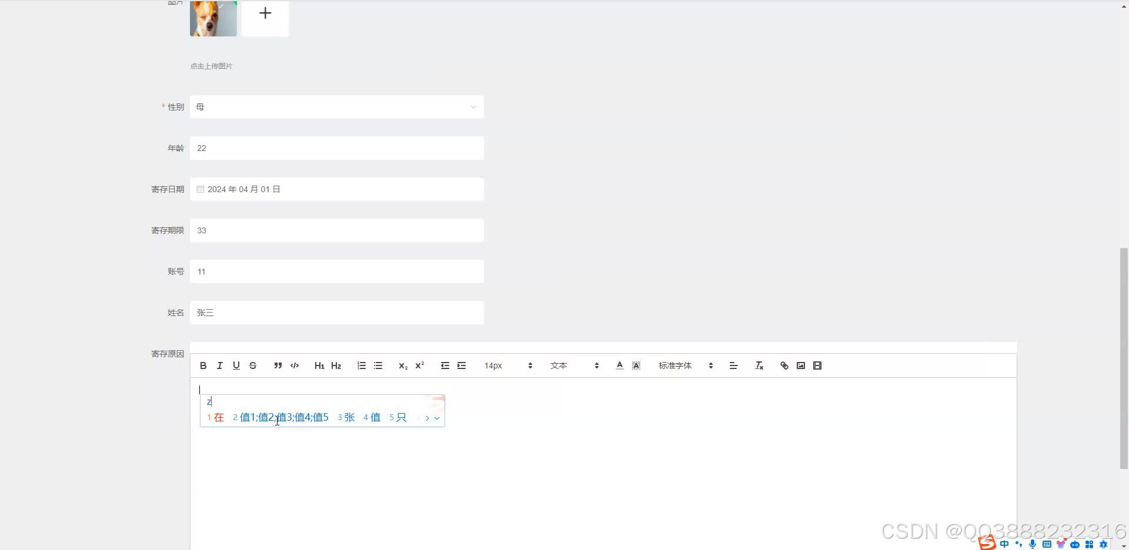Screen dimensions: 1129x550
Task: Click the next-page arrow in the candidate bar
Action: (427, 418)
